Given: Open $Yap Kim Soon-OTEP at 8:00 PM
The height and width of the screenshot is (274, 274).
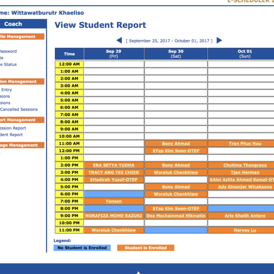Looking at the screenshot, I should 176,208.
